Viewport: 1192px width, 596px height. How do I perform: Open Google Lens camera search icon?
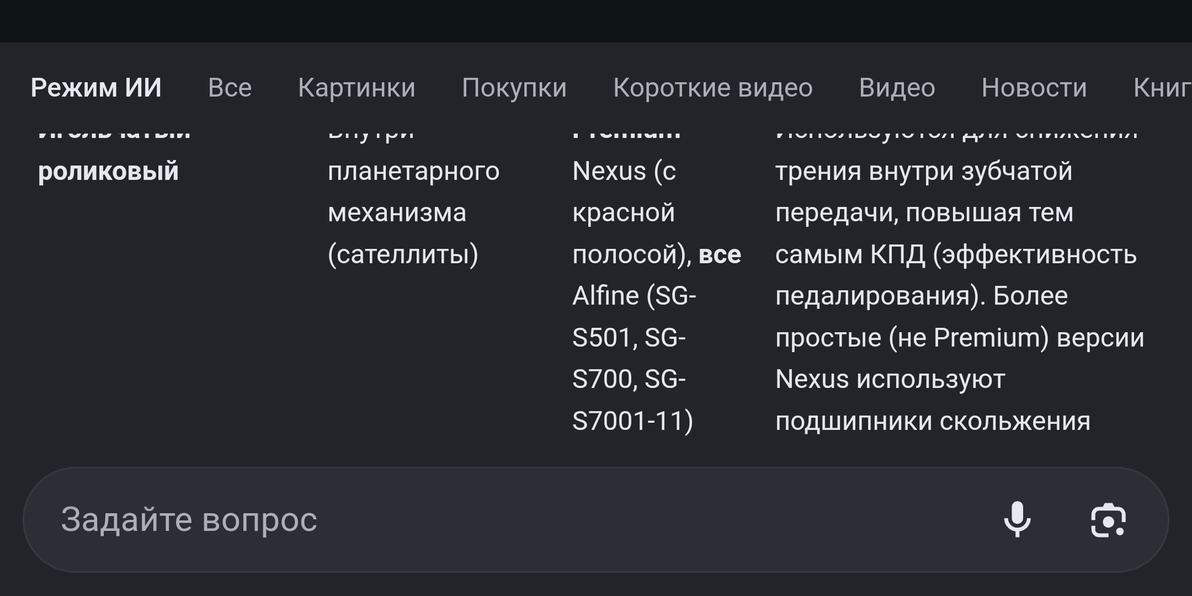[1108, 519]
